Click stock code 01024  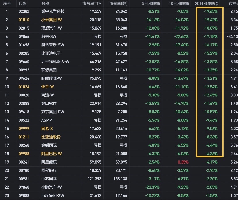24,87
